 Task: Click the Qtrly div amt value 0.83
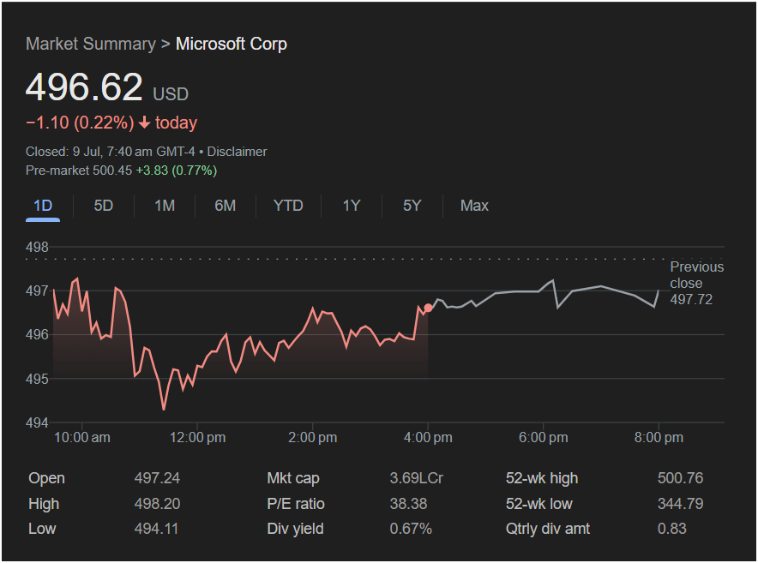tap(671, 529)
